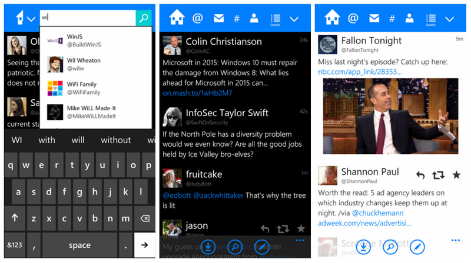Choose 'without' keyboard word suggestion
Image resolution: width=471 pixels, height=263 pixels.
[116, 140]
